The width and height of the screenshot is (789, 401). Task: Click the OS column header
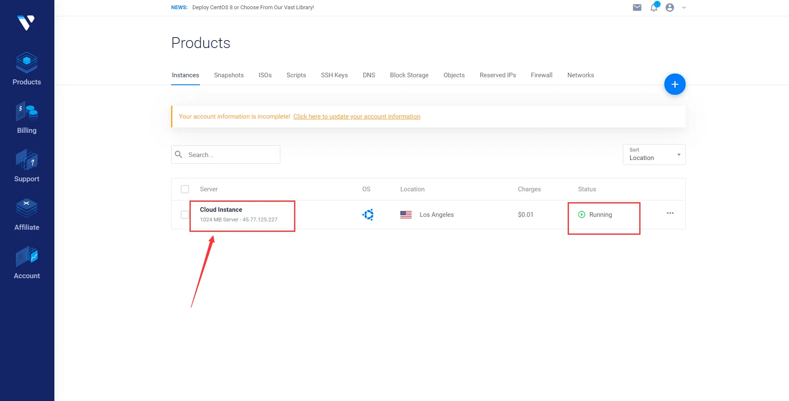[x=366, y=189]
